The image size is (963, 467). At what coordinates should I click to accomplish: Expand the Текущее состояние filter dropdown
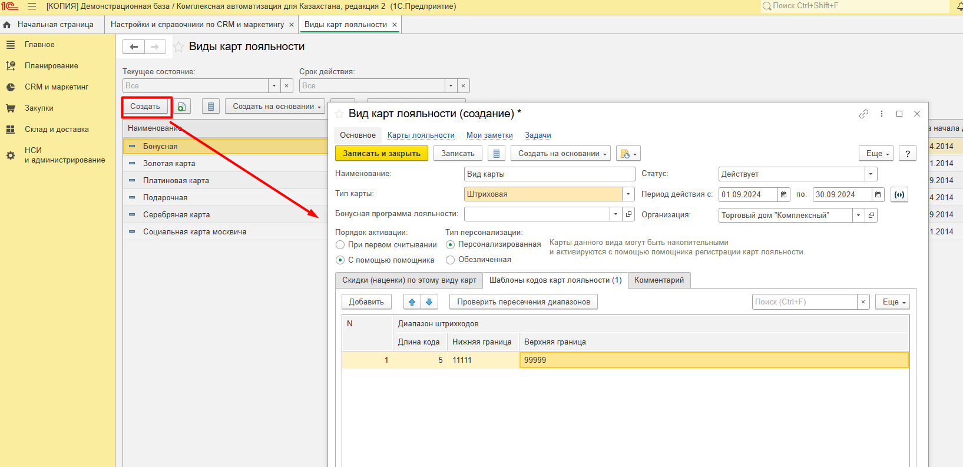pos(274,86)
